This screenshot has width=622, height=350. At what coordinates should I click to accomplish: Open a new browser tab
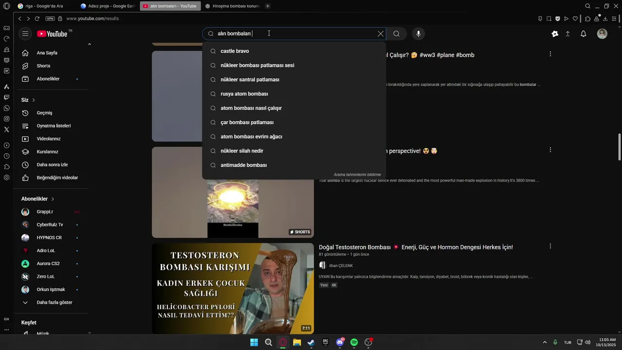268,6
